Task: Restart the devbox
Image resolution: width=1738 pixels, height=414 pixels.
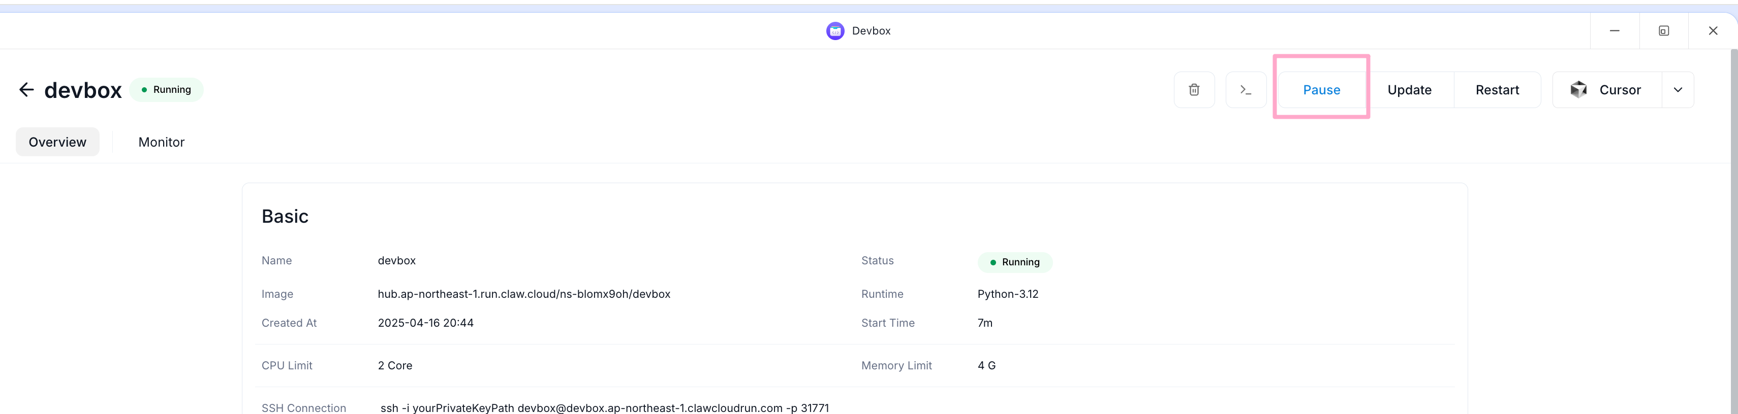Action: [1497, 89]
